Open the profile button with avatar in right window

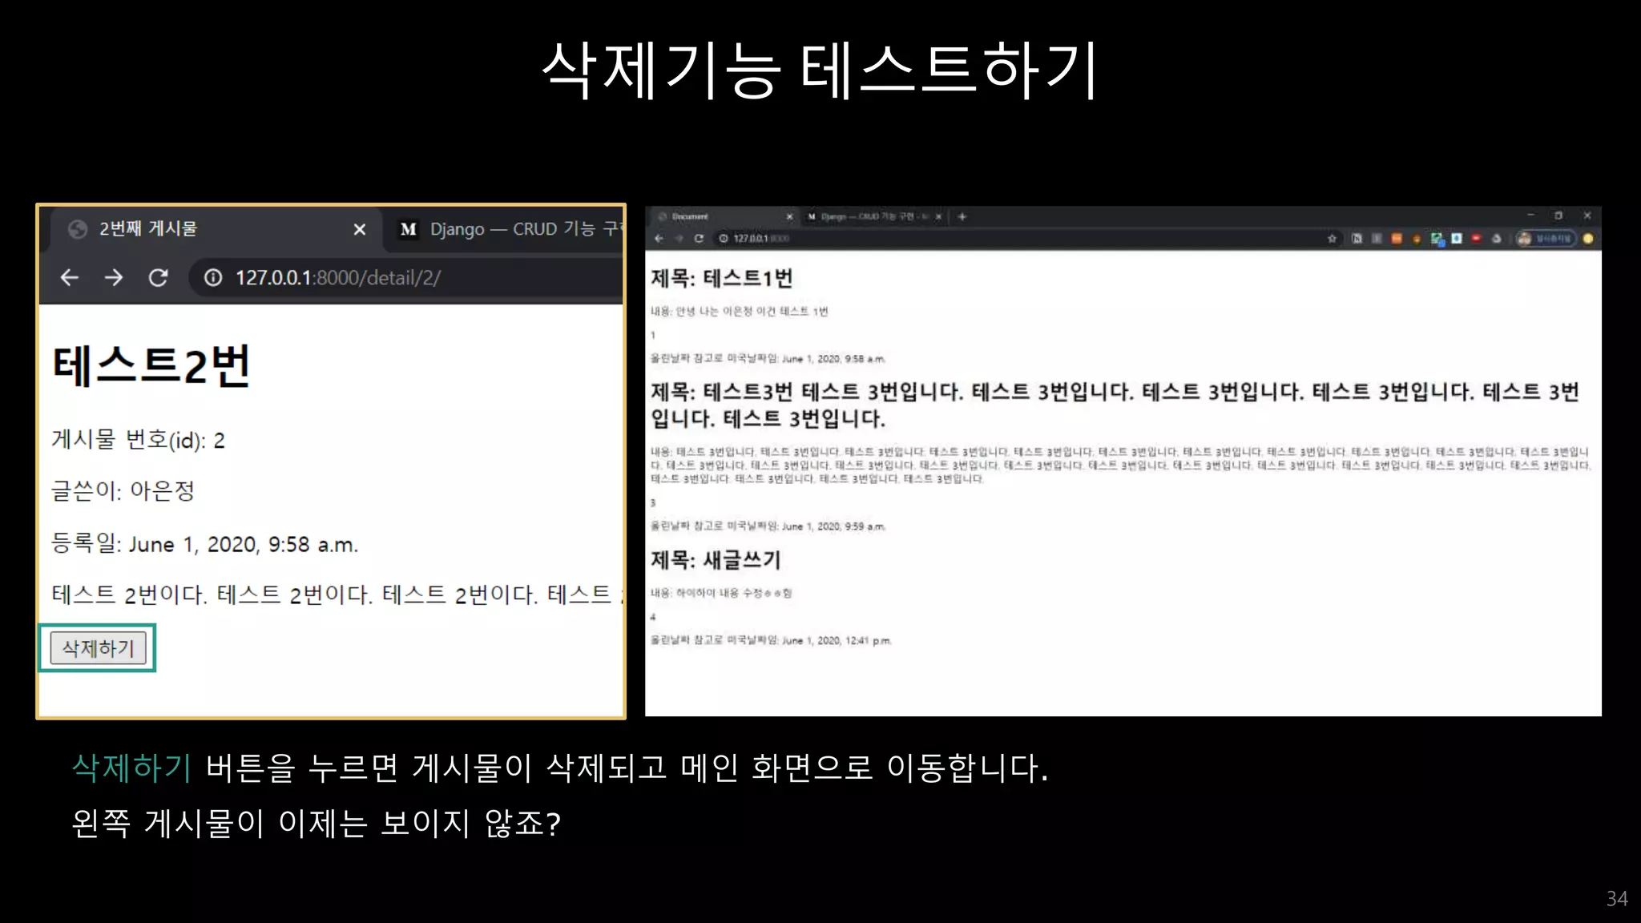[1546, 238]
